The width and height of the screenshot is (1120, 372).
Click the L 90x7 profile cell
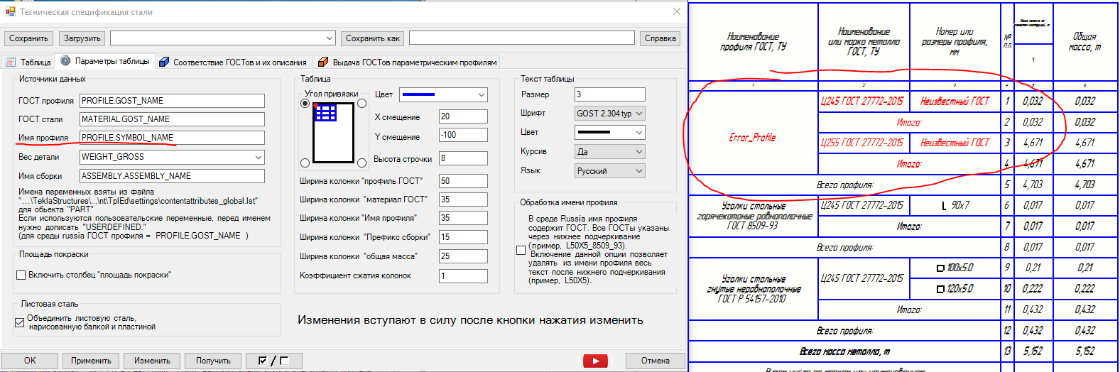955,205
